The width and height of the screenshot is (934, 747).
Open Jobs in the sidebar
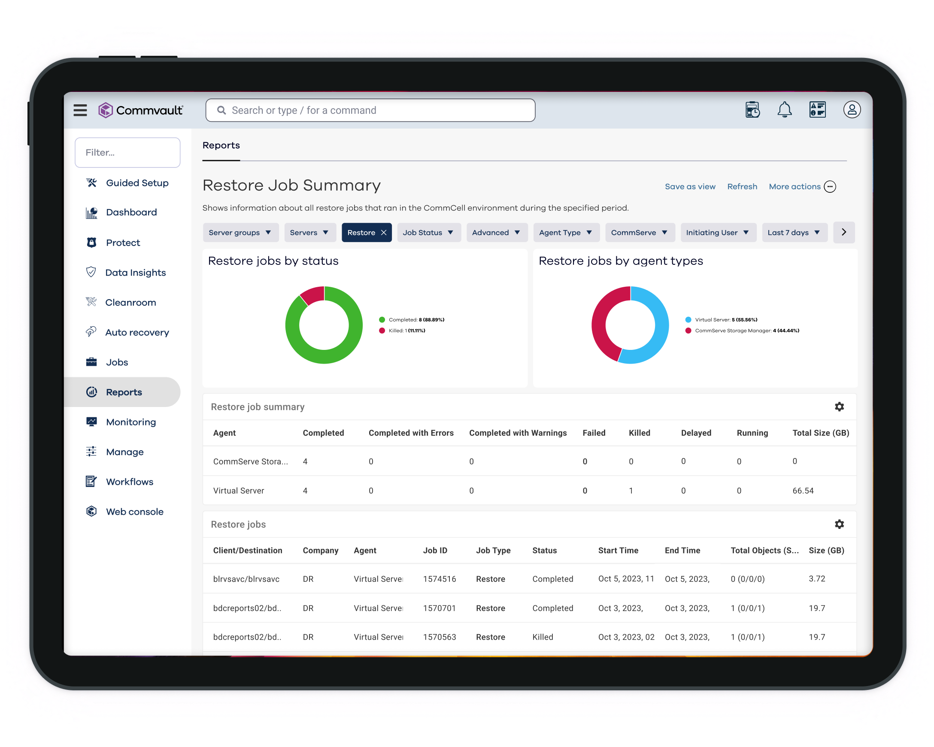[x=117, y=362]
